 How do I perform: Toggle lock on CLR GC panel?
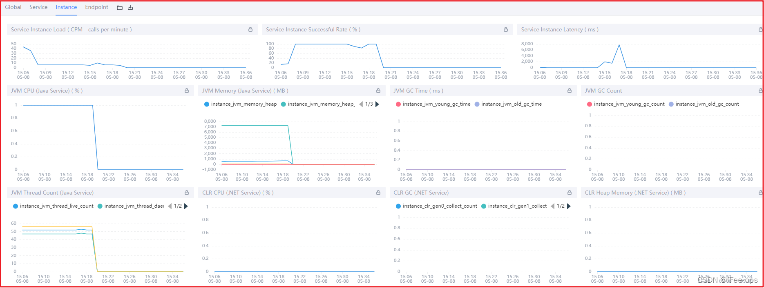click(x=570, y=193)
